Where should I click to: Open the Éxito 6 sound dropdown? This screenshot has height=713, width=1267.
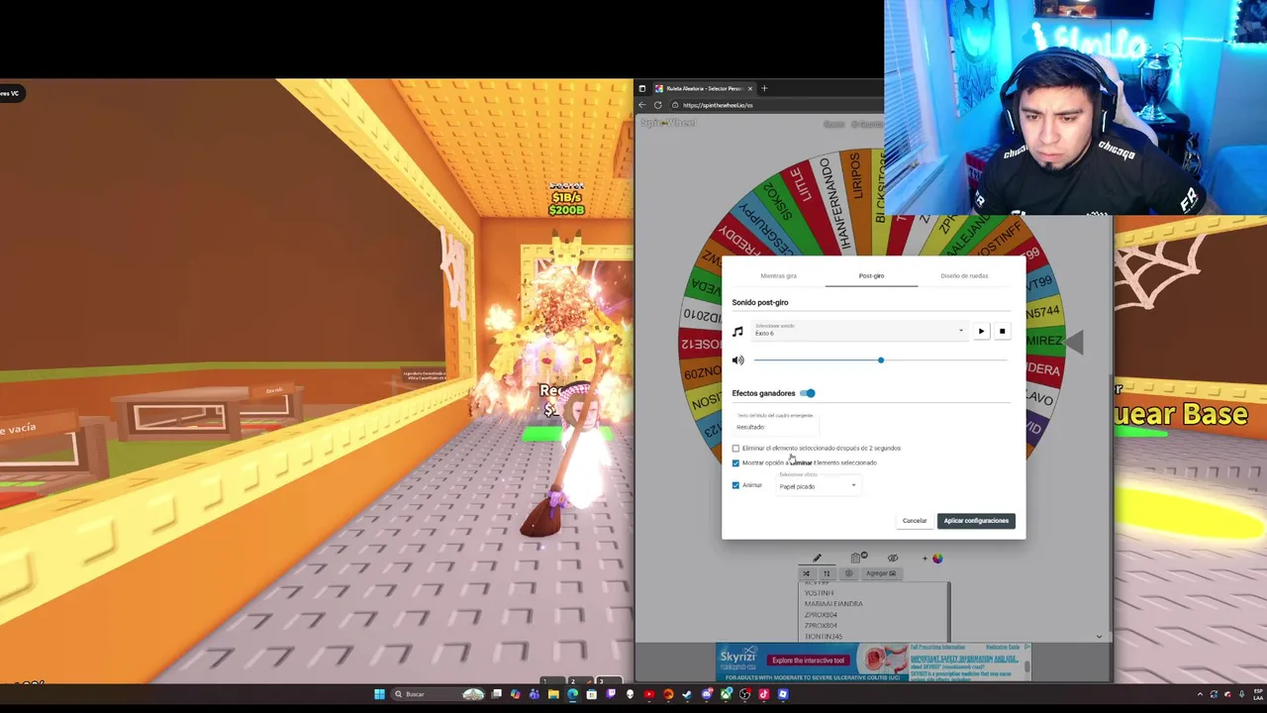[x=859, y=331]
